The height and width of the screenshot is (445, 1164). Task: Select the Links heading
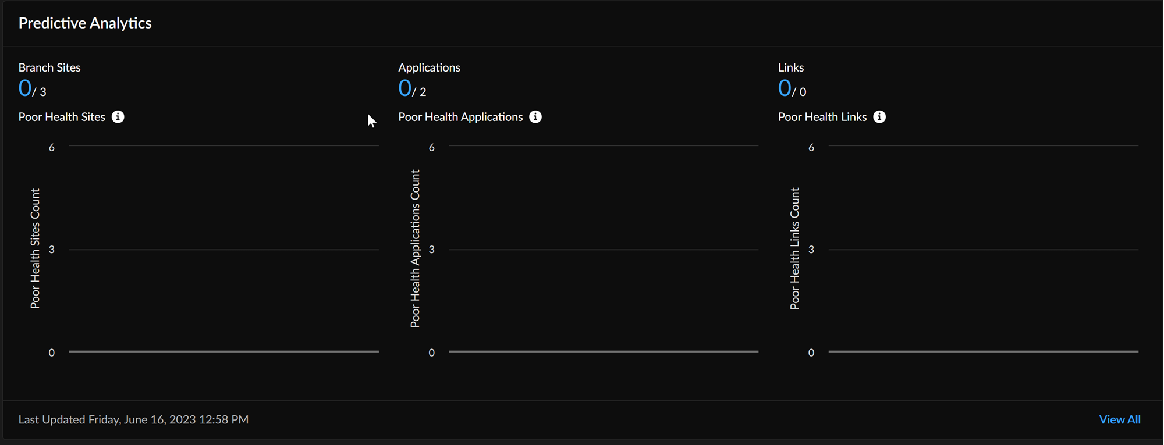click(791, 67)
